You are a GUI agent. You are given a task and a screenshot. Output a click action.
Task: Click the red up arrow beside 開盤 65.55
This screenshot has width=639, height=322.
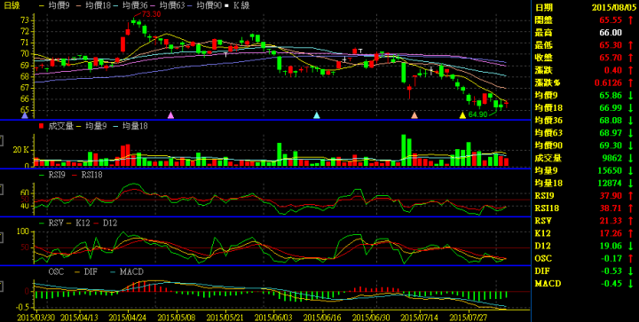[x=630, y=20]
